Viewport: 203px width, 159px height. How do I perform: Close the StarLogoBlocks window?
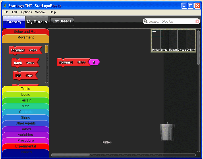[197, 6]
